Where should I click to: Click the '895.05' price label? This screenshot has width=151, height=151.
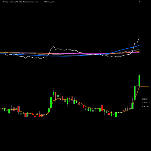click(145, 99)
